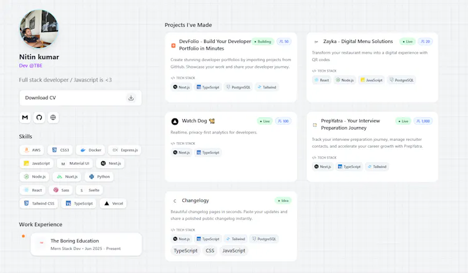
Task: Click the large CSS chip in Changelogy
Action: click(210, 251)
